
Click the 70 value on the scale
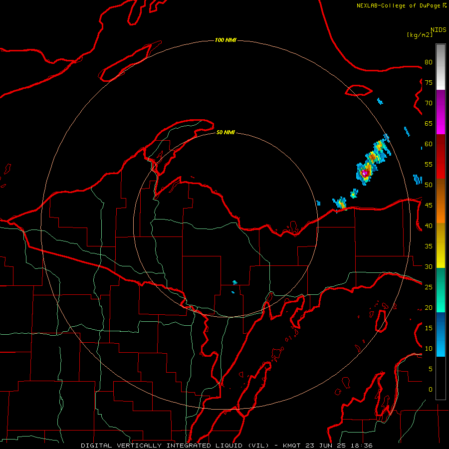pyautogui.click(x=429, y=103)
